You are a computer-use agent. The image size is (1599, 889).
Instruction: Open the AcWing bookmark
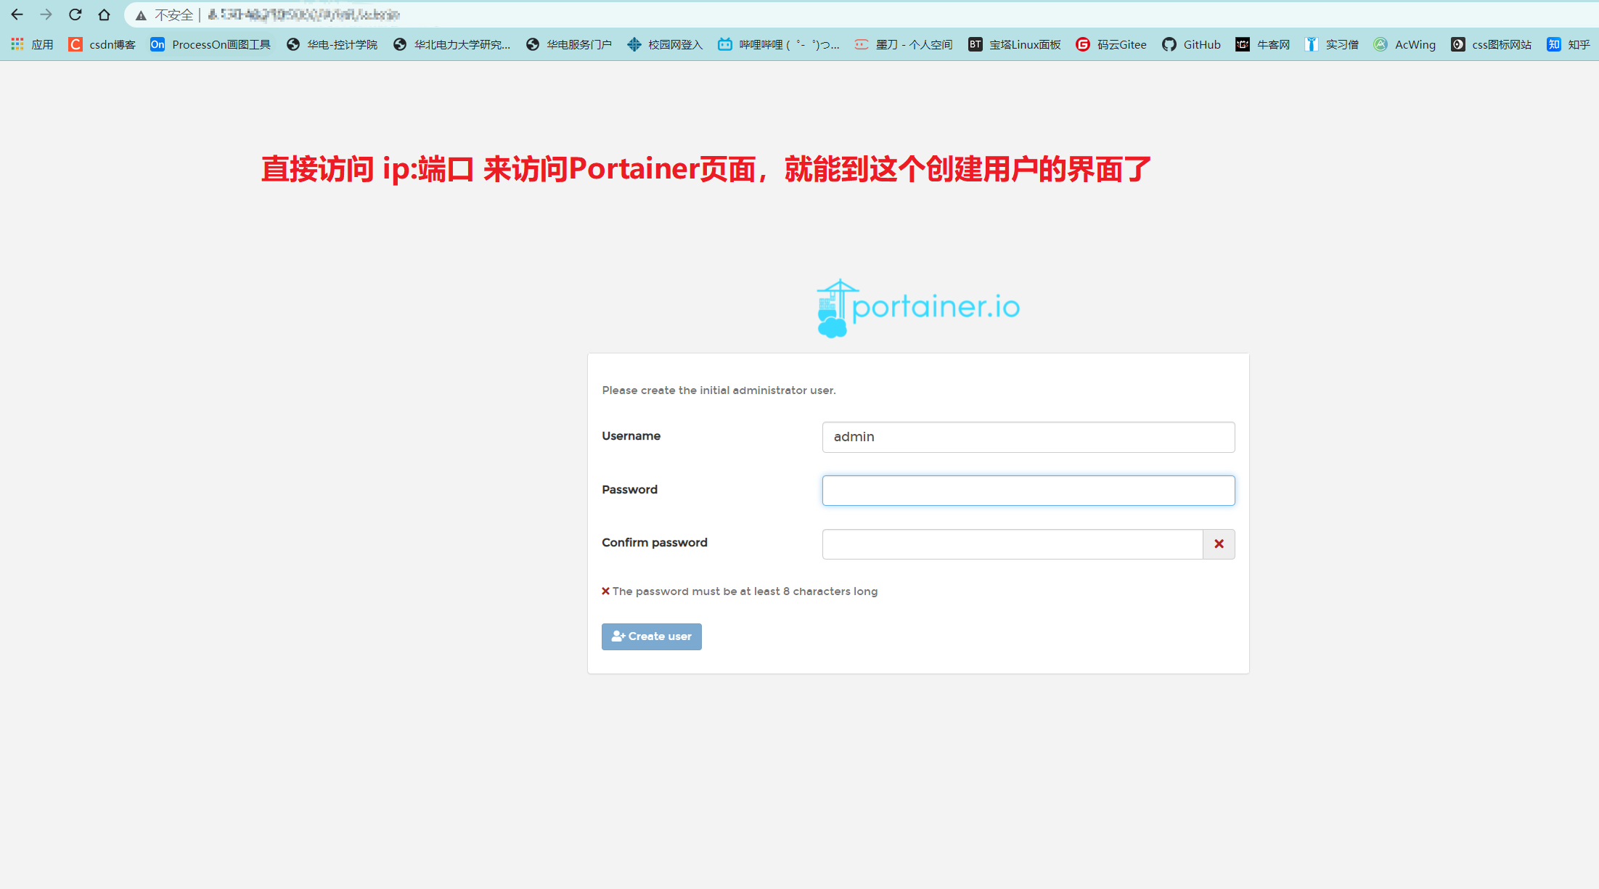coord(1404,44)
